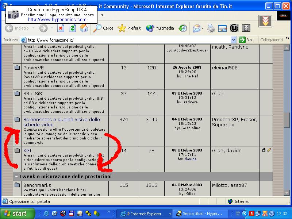
Task: Open the address bar URL dropdown
Action: (x=234, y=40)
